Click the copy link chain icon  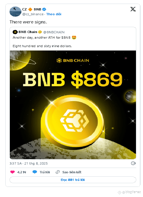point(58,172)
